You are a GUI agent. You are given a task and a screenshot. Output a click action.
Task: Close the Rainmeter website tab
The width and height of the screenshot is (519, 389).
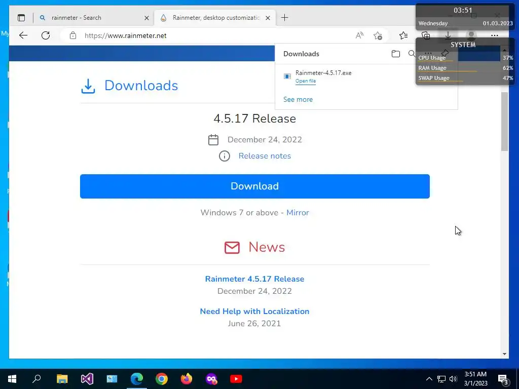pyautogui.click(x=268, y=18)
